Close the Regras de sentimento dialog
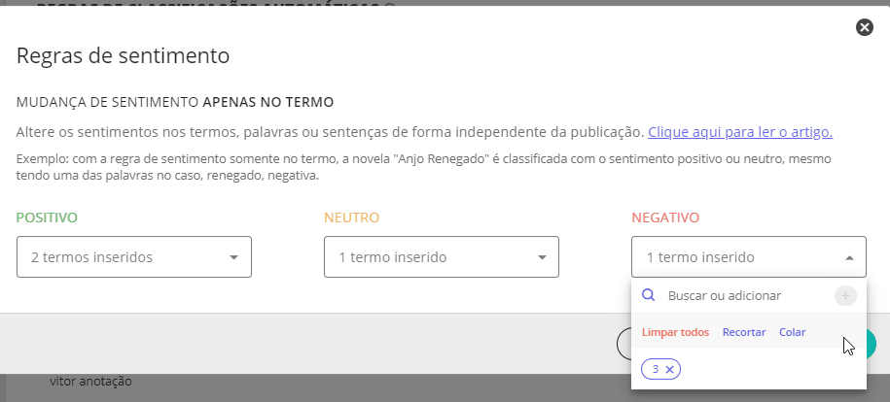 tap(864, 27)
